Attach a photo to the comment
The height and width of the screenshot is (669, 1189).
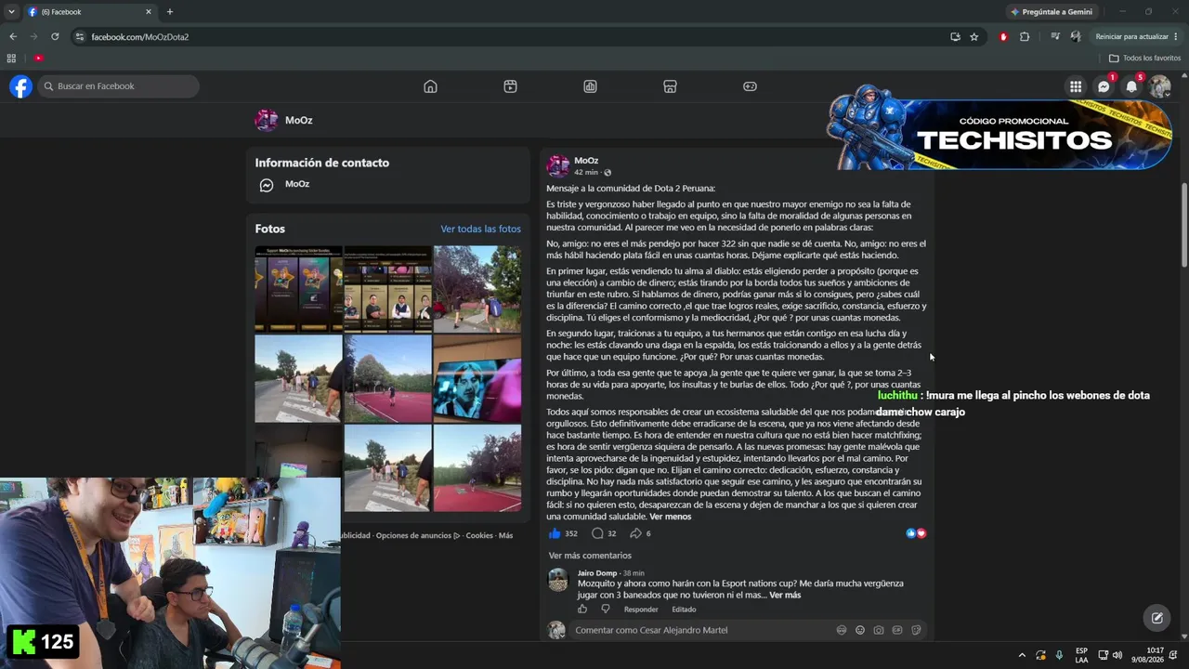(879, 630)
